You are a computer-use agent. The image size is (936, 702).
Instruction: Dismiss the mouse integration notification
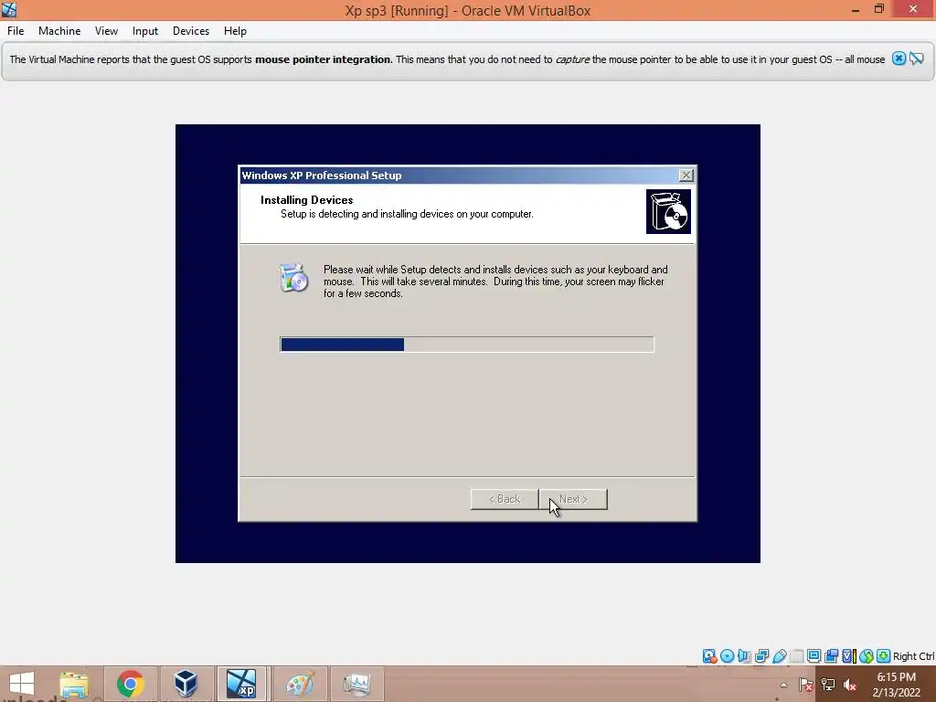(x=899, y=58)
